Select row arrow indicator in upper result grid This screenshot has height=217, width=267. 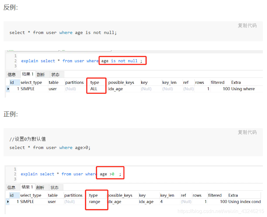point(8,89)
